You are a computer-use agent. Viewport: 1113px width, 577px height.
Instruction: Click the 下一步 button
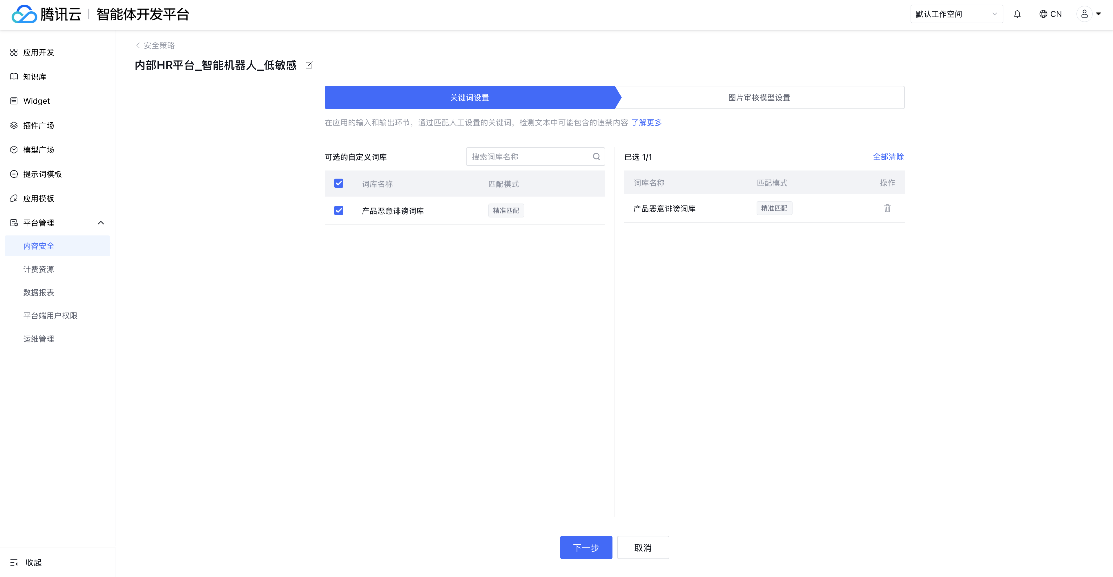[586, 548]
